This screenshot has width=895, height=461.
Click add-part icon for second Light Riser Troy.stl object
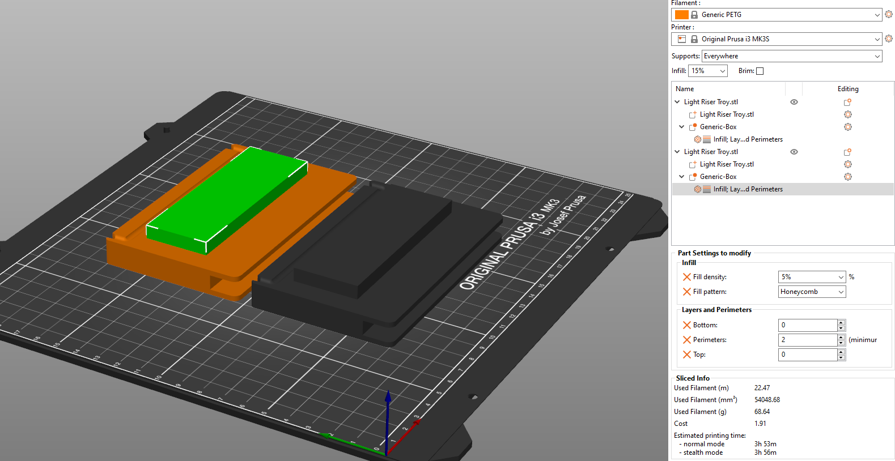(x=847, y=152)
